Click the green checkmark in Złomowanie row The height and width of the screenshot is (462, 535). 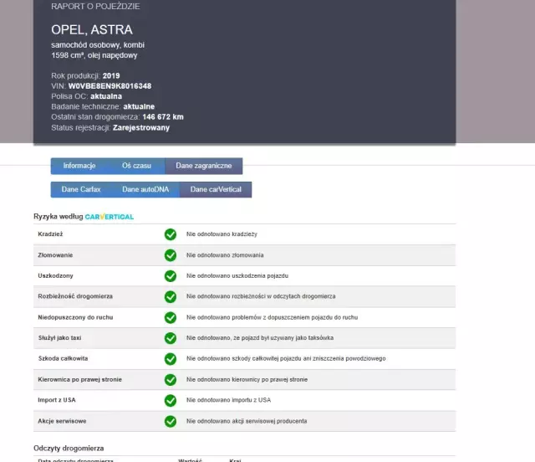[171, 255]
